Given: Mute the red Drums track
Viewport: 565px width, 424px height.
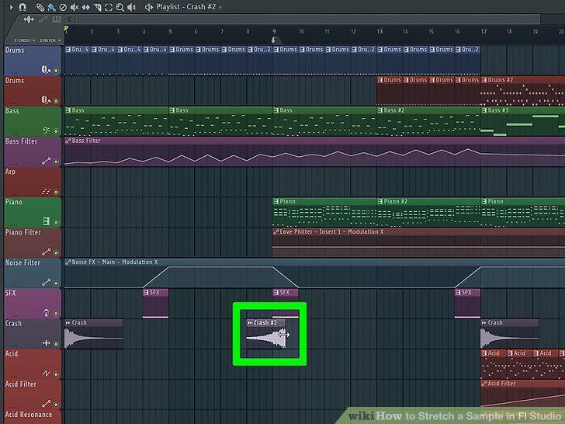Looking at the screenshot, I should pos(56,101).
